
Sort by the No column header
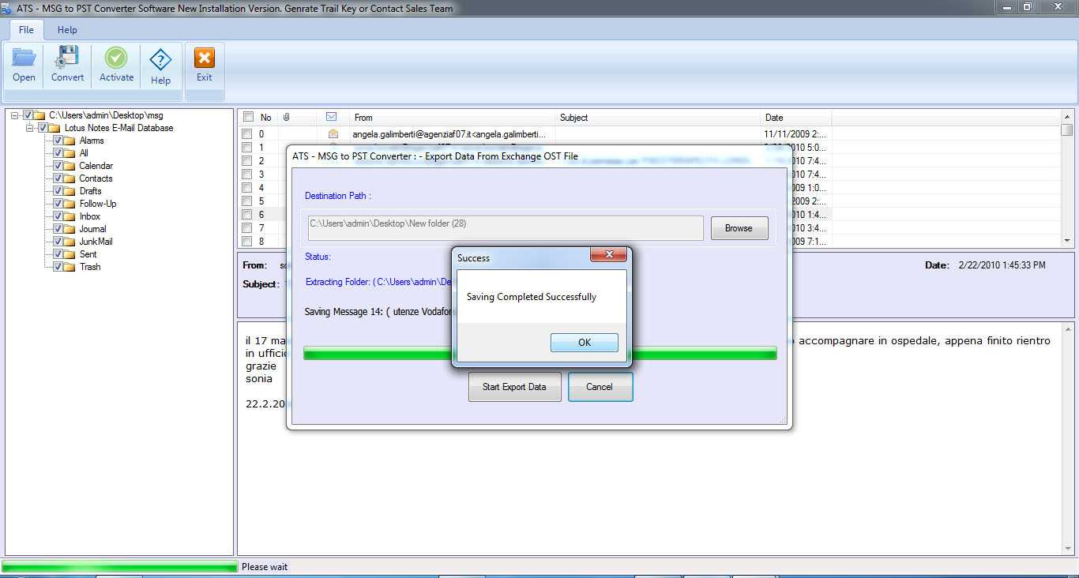(x=266, y=117)
